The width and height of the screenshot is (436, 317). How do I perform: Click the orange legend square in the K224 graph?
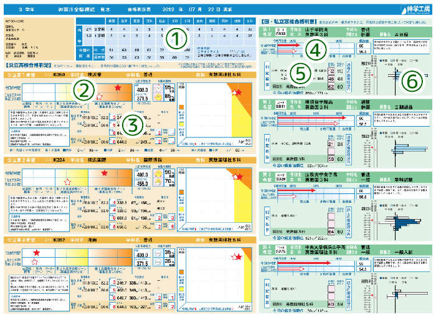pos(181,192)
